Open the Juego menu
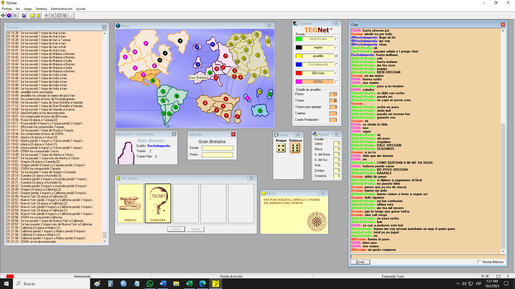515x289 pixels. (x=27, y=9)
